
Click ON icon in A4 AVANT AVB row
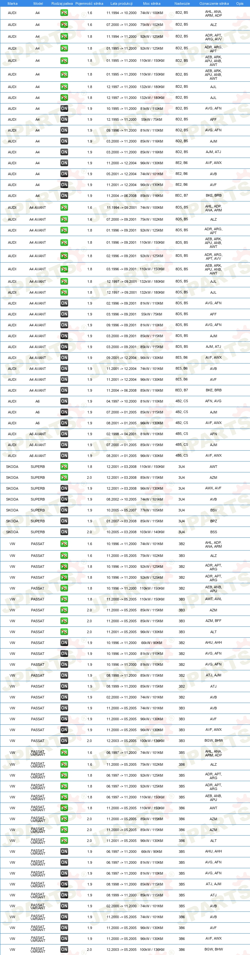(64, 369)
